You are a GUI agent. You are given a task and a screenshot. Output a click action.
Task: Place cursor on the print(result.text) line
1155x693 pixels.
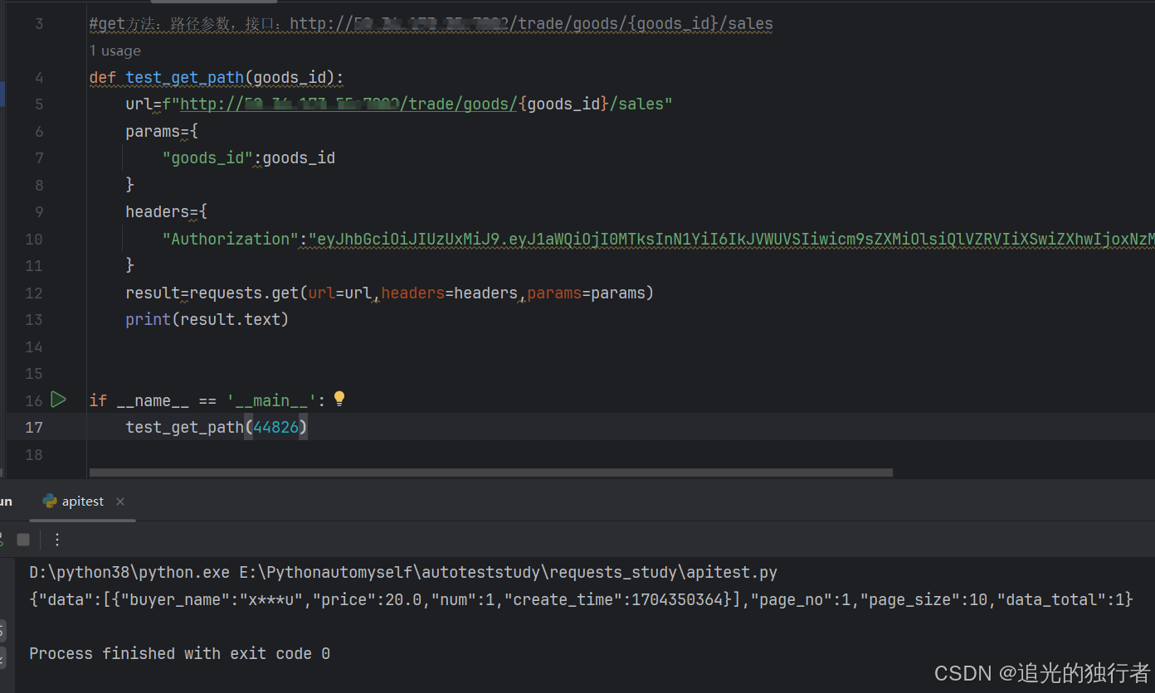click(207, 319)
